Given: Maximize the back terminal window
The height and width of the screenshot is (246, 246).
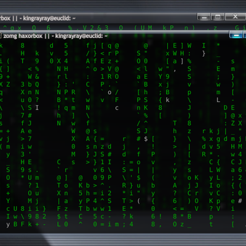Looking at the screenshot, I should [218, 17].
